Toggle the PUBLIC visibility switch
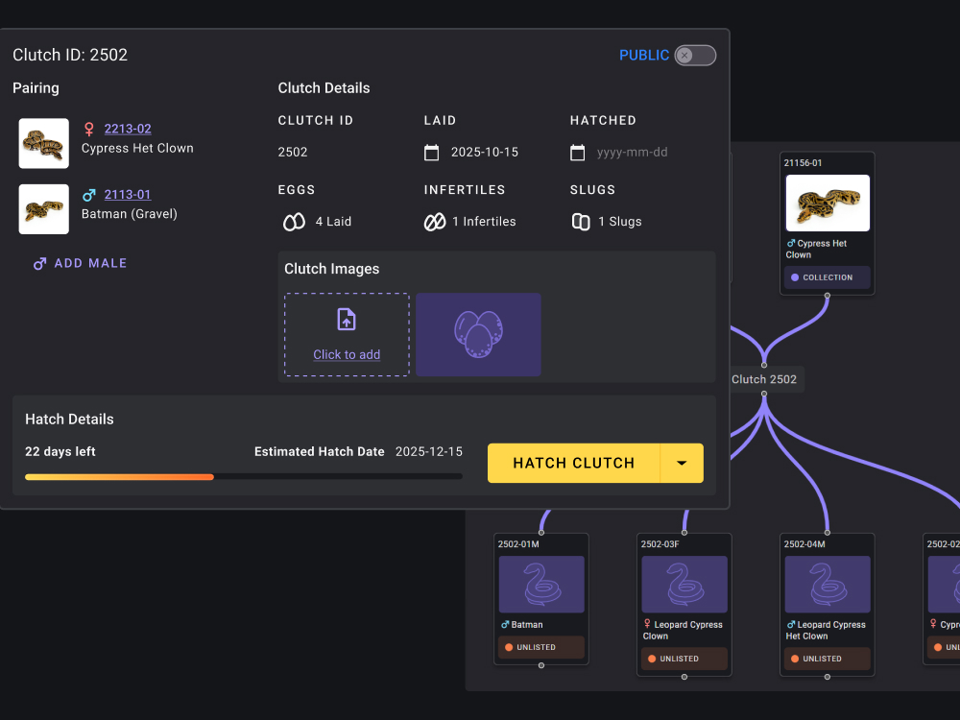 coord(694,56)
